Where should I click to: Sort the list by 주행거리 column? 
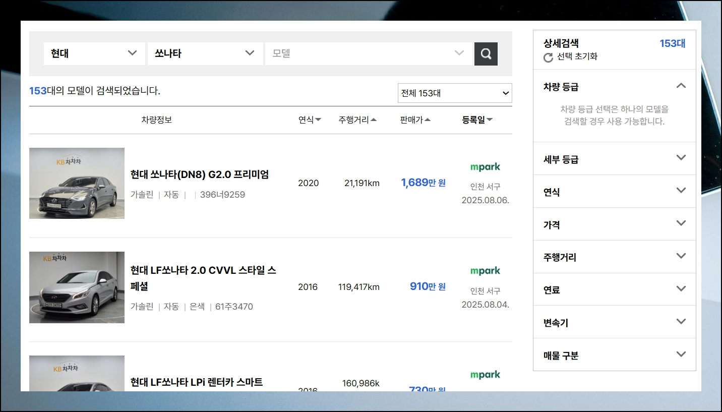[x=357, y=120]
